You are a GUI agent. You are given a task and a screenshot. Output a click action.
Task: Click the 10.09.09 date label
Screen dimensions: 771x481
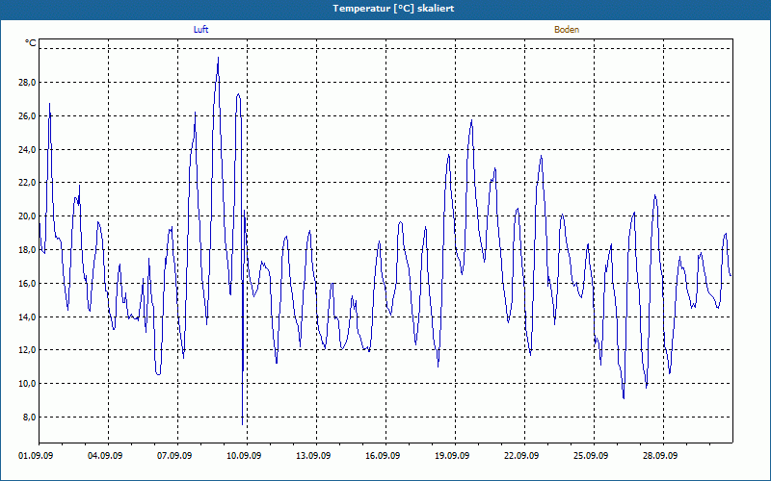pyautogui.click(x=244, y=455)
